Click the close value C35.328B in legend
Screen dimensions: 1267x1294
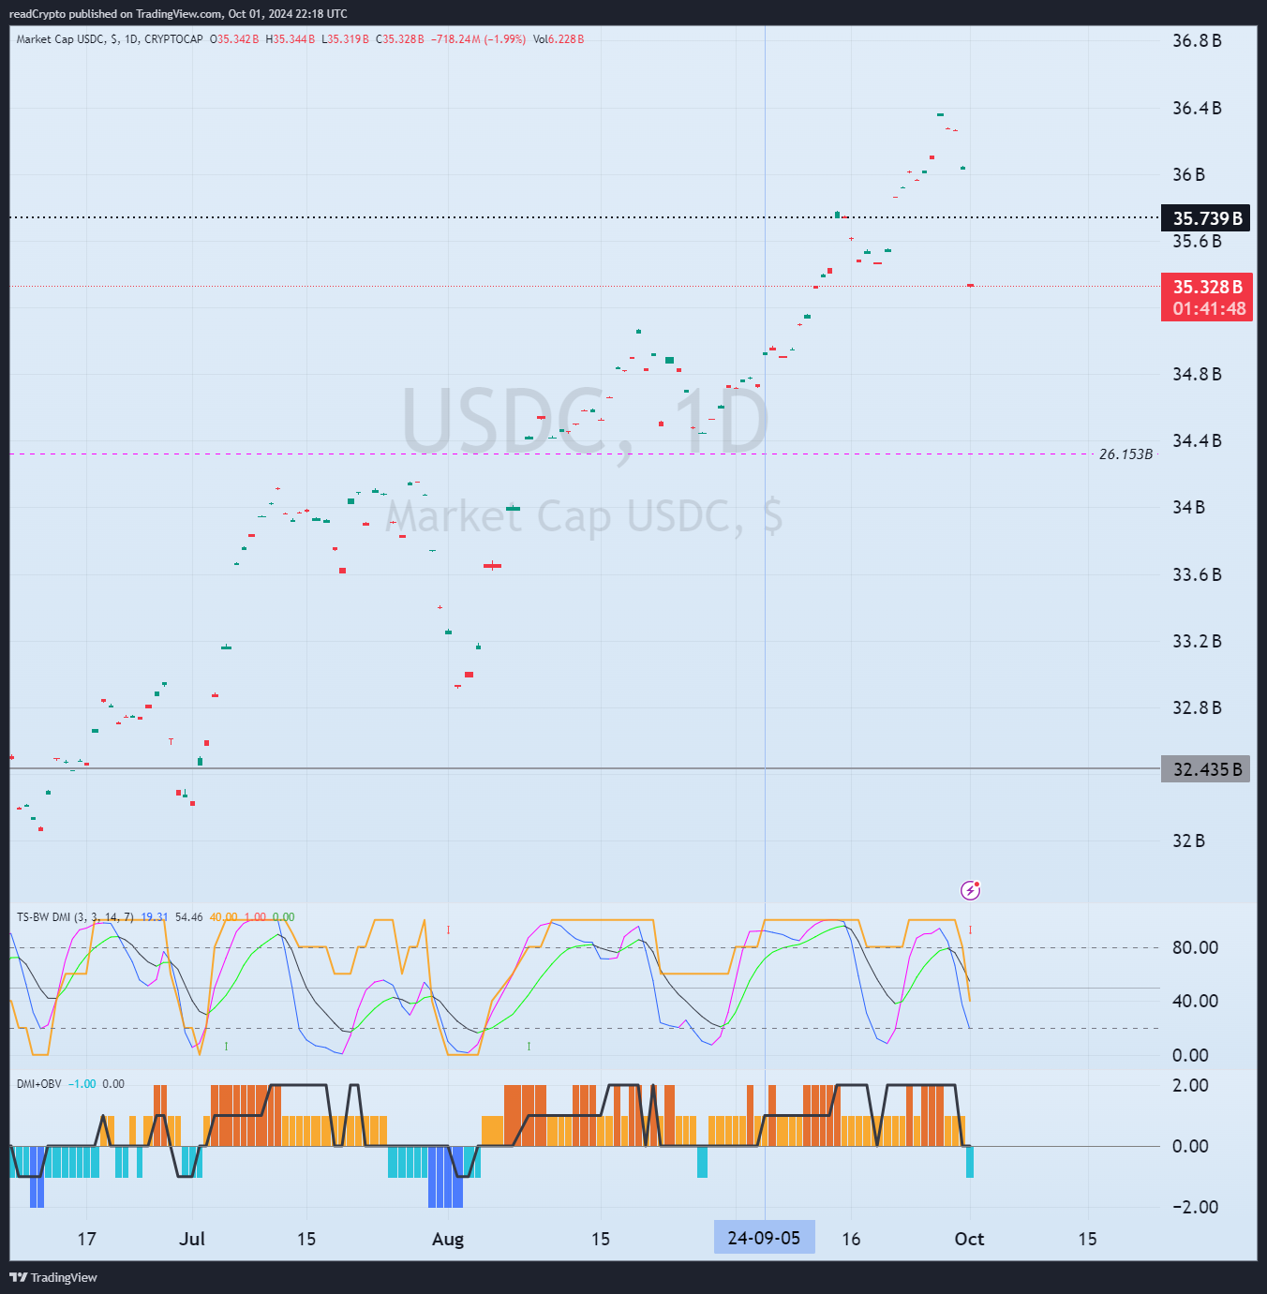click(400, 39)
